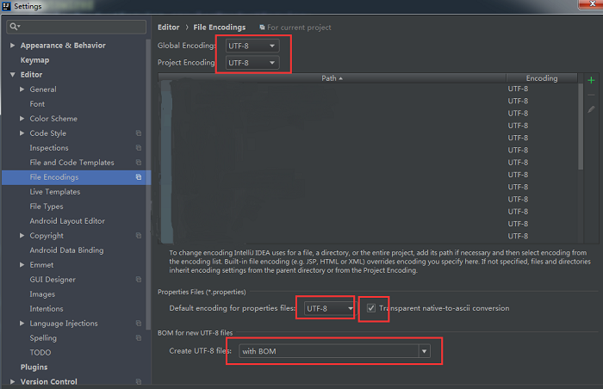
Task: Open GUI Designer settings
Action: pyautogui.click(x=53, y=279)
